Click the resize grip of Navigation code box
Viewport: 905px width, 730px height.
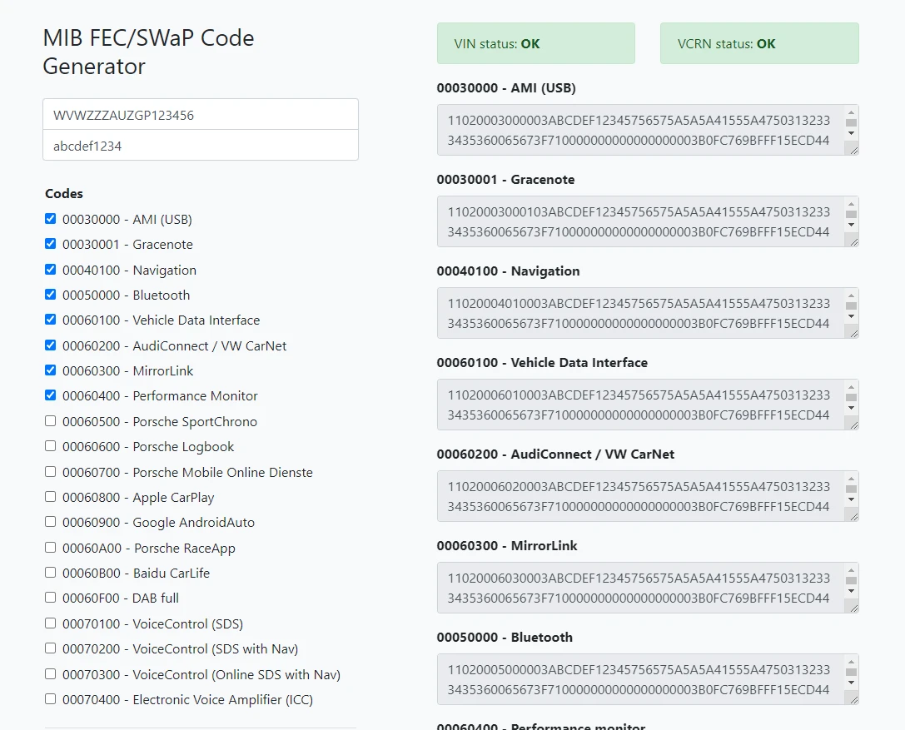tap(850, 331)
